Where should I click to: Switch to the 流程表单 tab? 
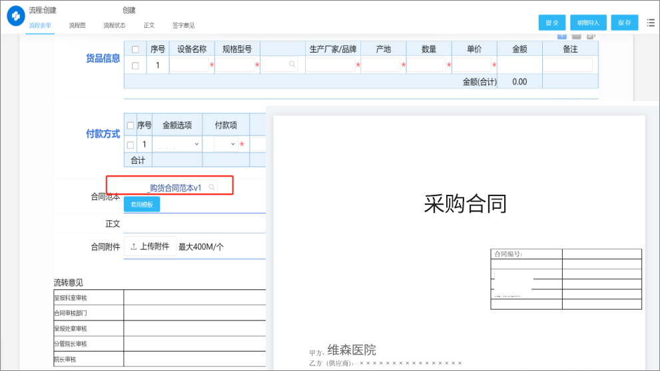pyautogui.click(x=40, y=25)
